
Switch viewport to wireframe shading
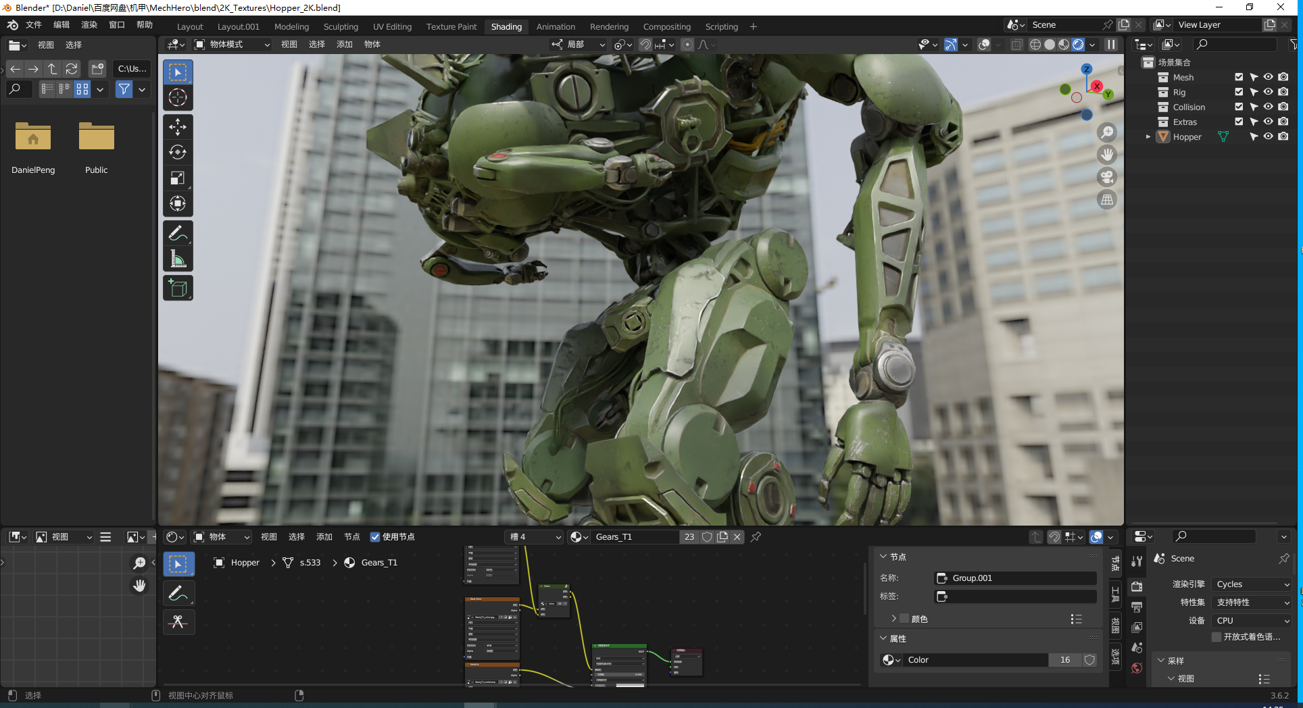coord(1035,45)
